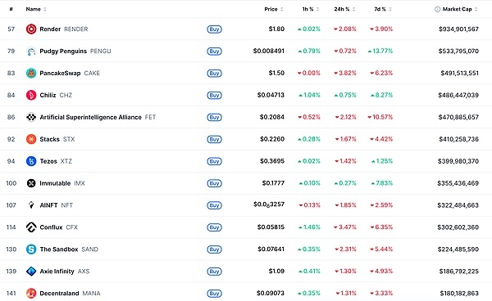Viewport: 492px width, 301px height.
Task: Click Axie Infinity price $1.09
Action: tap(276, 271)
